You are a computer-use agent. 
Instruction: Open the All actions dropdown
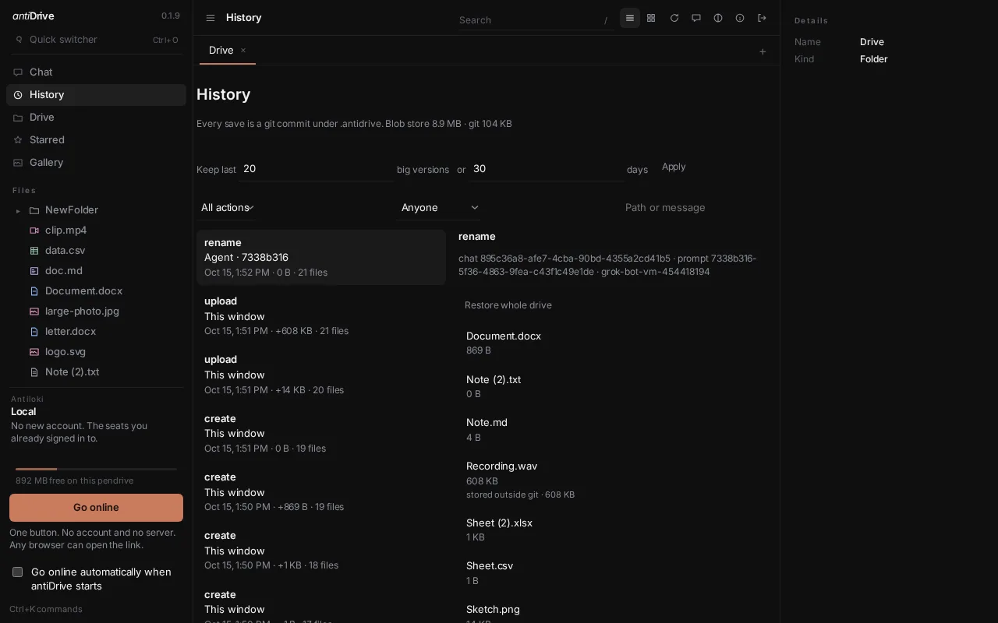[228, 207]
